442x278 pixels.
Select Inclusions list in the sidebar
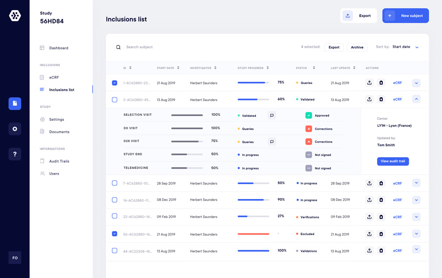[x=57, y=90]
